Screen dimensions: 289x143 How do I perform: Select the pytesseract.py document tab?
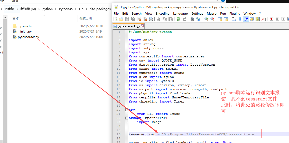(x=128, y=26)
